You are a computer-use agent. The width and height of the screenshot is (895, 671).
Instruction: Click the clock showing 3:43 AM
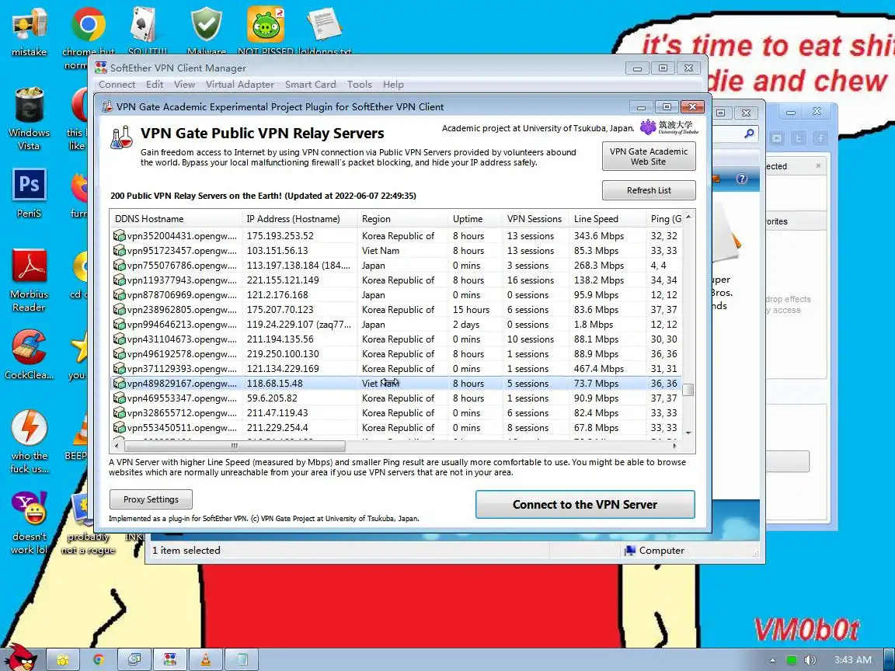[x=853, y=660]
